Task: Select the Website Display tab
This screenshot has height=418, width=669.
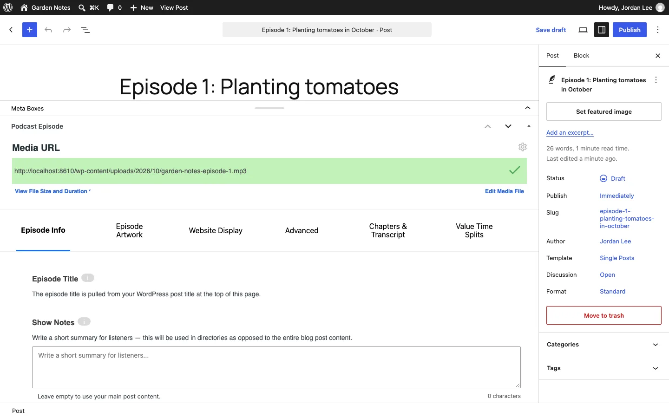Action: [x=216, y=230]
